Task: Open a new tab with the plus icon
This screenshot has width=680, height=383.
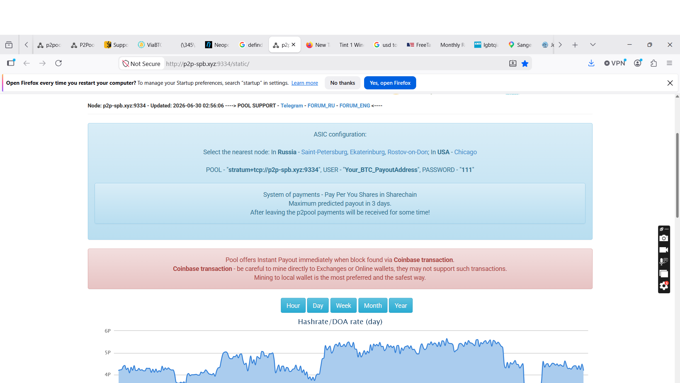Action: pos(575,45)
